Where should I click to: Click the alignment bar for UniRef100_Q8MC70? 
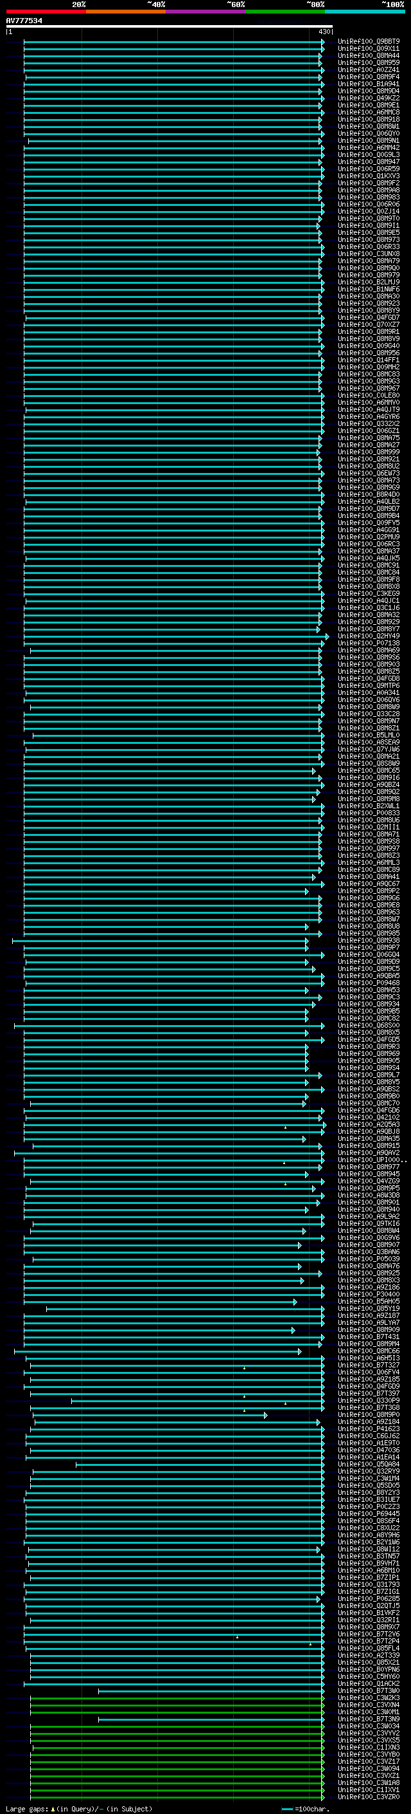point(168,1104)
